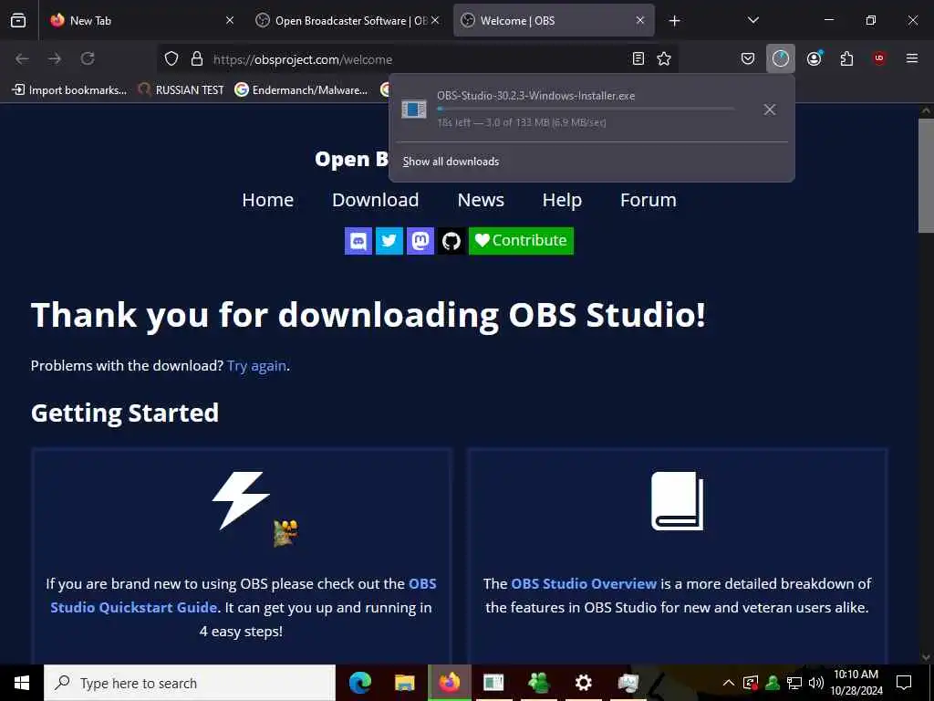The image size is (934, 701).
Task: Bookmark this page with star icon
Action: point(664,58)
